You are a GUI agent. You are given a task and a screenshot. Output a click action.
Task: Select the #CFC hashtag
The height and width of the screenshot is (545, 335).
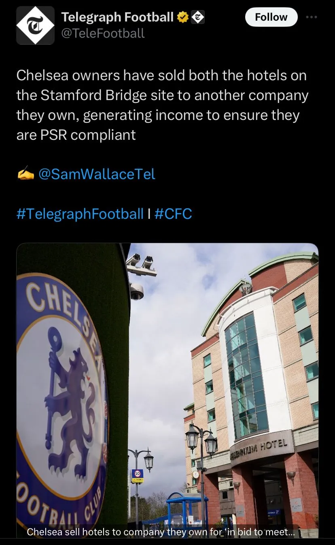pyautogui.click(x=173, y=214)
